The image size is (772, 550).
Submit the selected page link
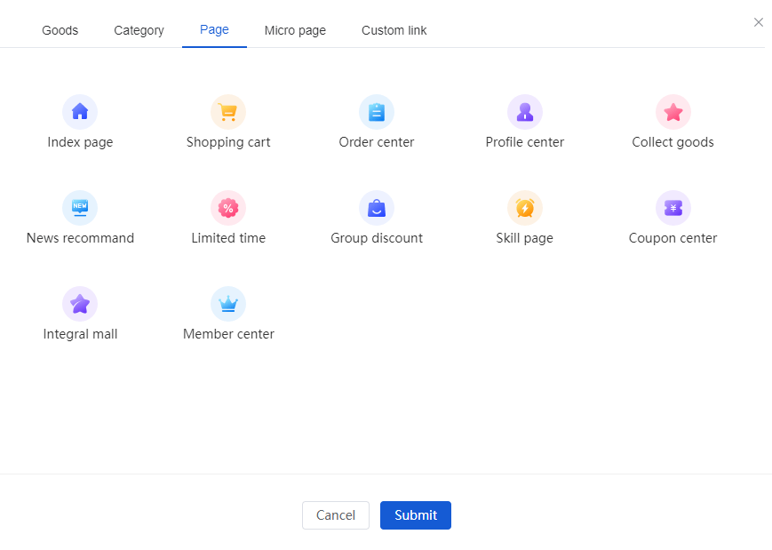(x=416, y=515)
